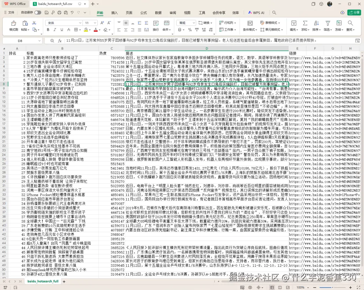The width and height of the screenshot is (364, 290).
Task: Click the "标题" header cell
Action: coord(62,53)
